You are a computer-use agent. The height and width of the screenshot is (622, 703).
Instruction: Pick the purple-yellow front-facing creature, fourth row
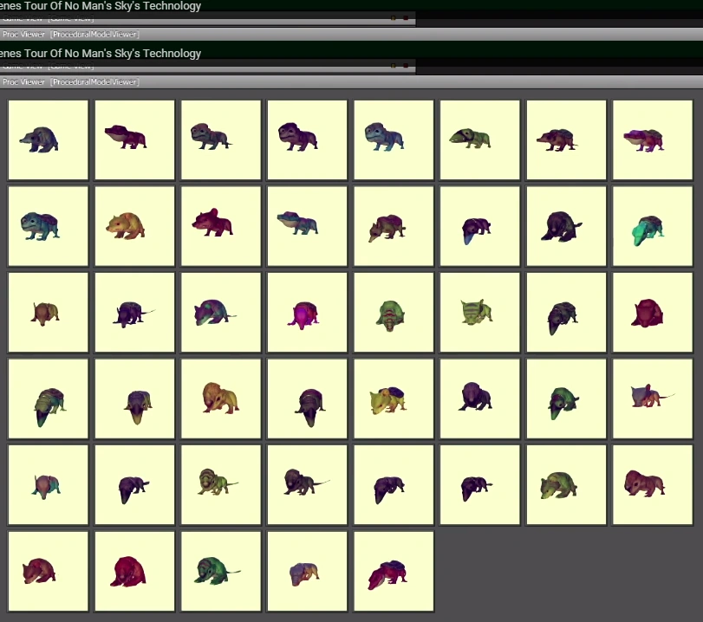click(134, 398)
